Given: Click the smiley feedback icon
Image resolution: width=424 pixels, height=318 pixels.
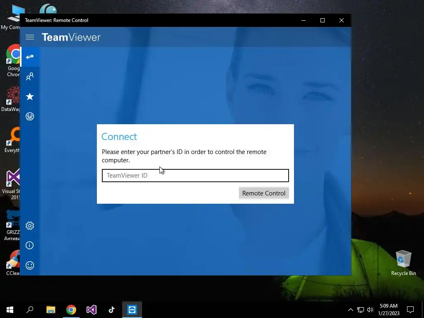Looking at the screenshot, I should [30, 265].
